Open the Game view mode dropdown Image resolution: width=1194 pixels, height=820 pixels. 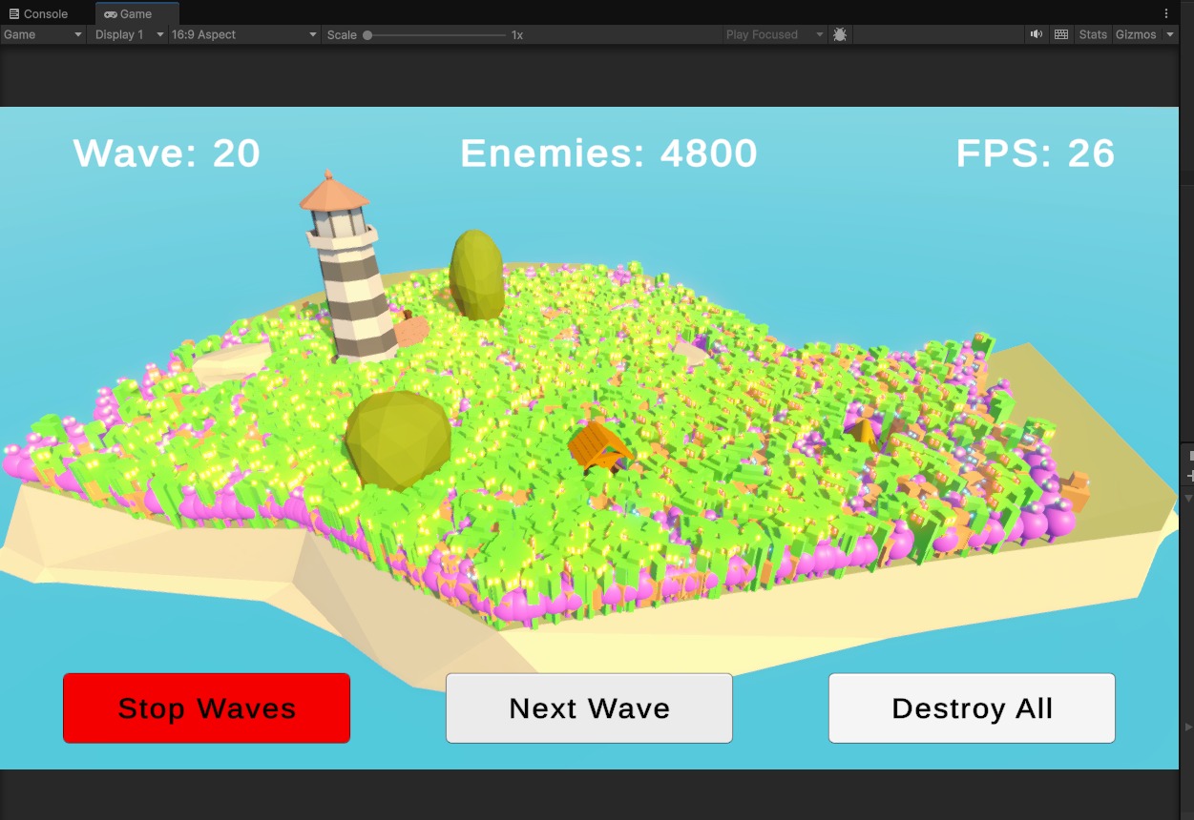[x=43, y=34]
